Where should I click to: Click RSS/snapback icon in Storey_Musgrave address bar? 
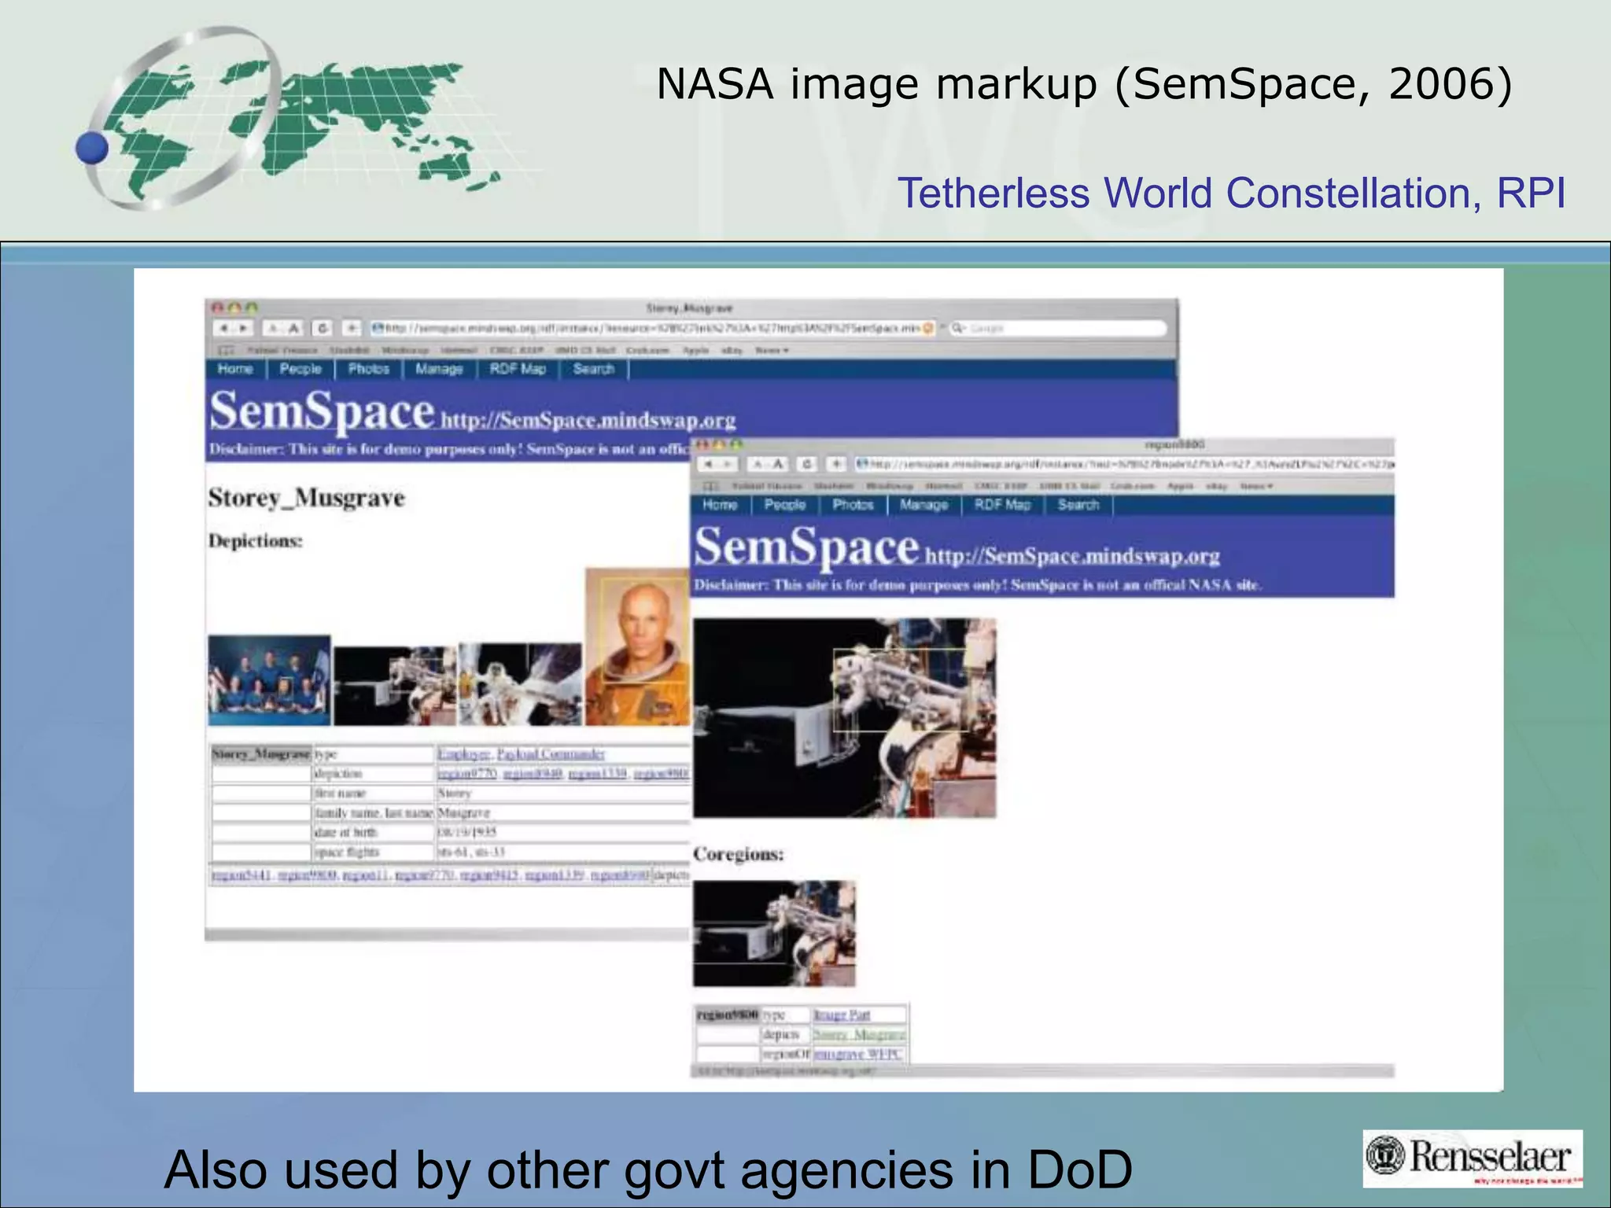click(928, 328)
